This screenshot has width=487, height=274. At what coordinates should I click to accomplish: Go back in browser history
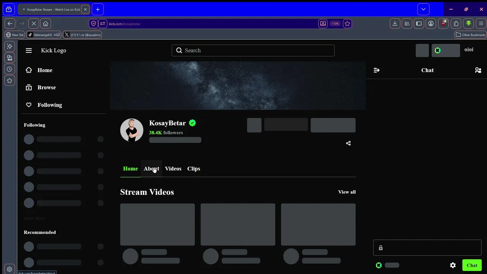10,24
